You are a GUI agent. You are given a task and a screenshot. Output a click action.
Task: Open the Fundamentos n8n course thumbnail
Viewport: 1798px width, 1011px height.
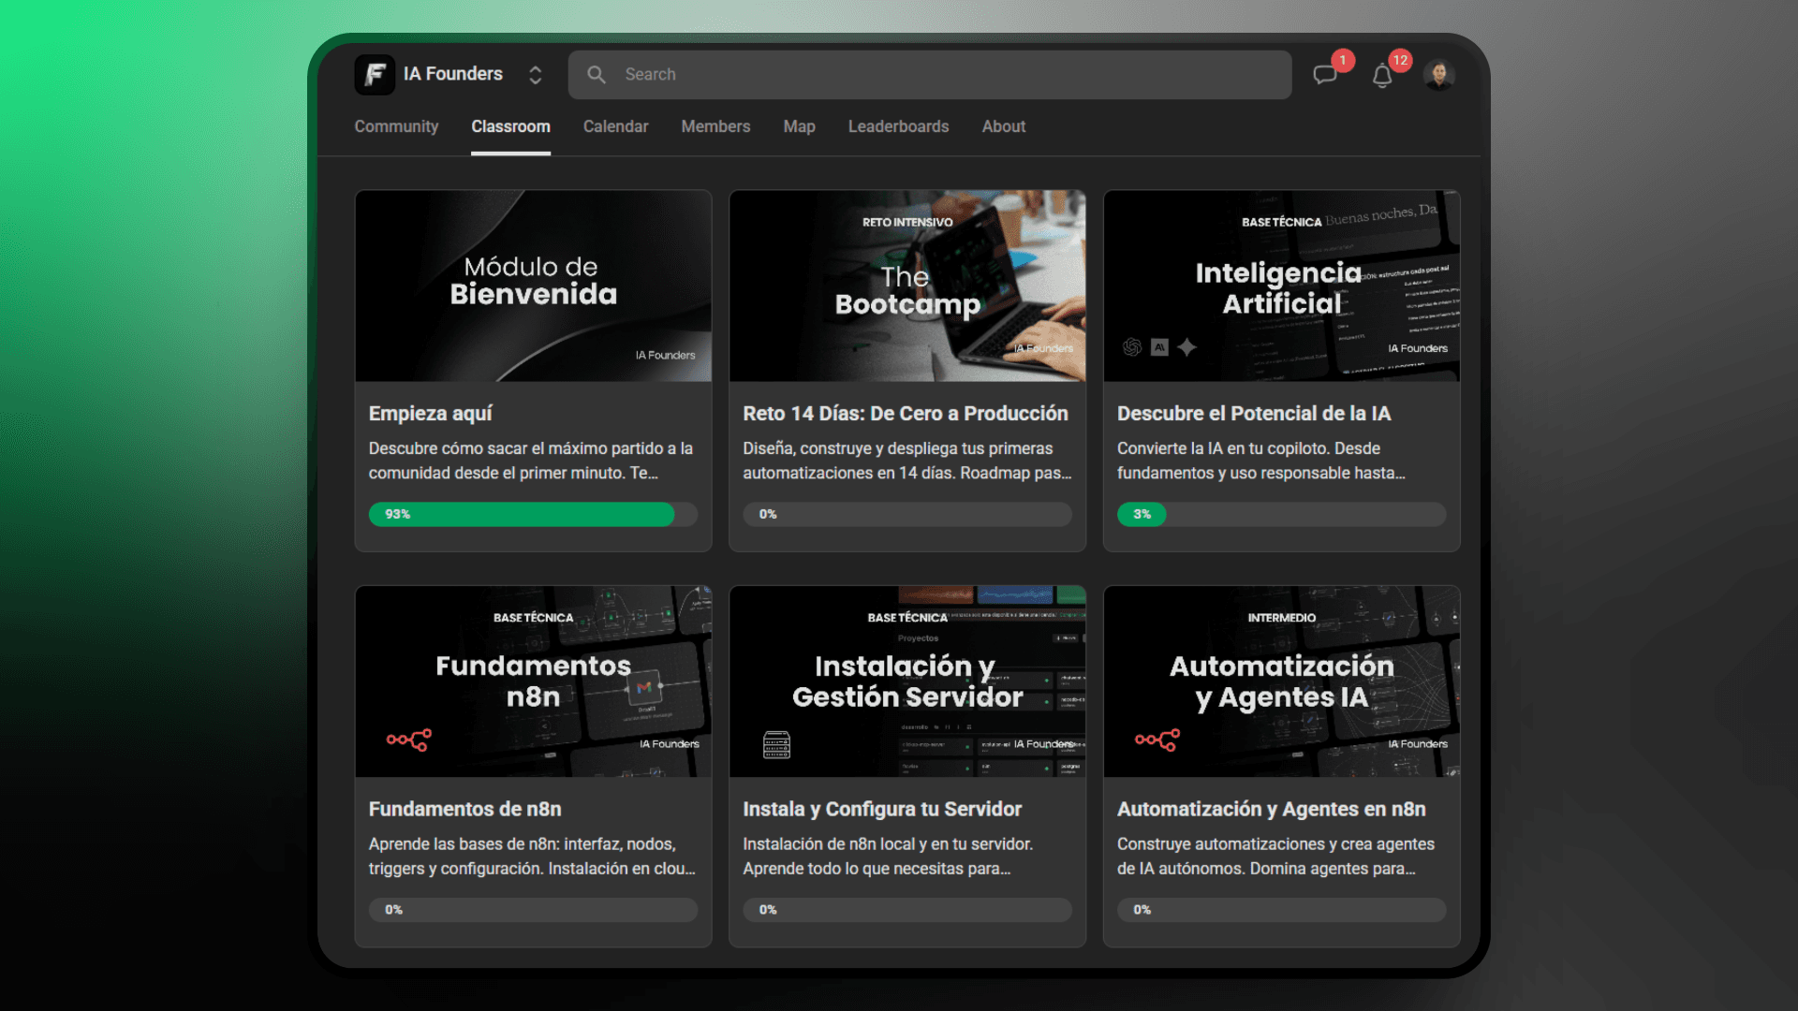(533, 681)
